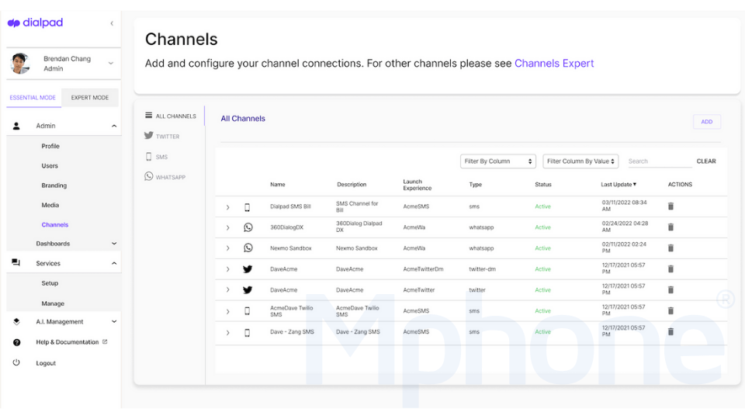Viewport: 745px width, 419px height.
Task: Open the Media page
Action: pyautogui.click(x=50, y=205)
